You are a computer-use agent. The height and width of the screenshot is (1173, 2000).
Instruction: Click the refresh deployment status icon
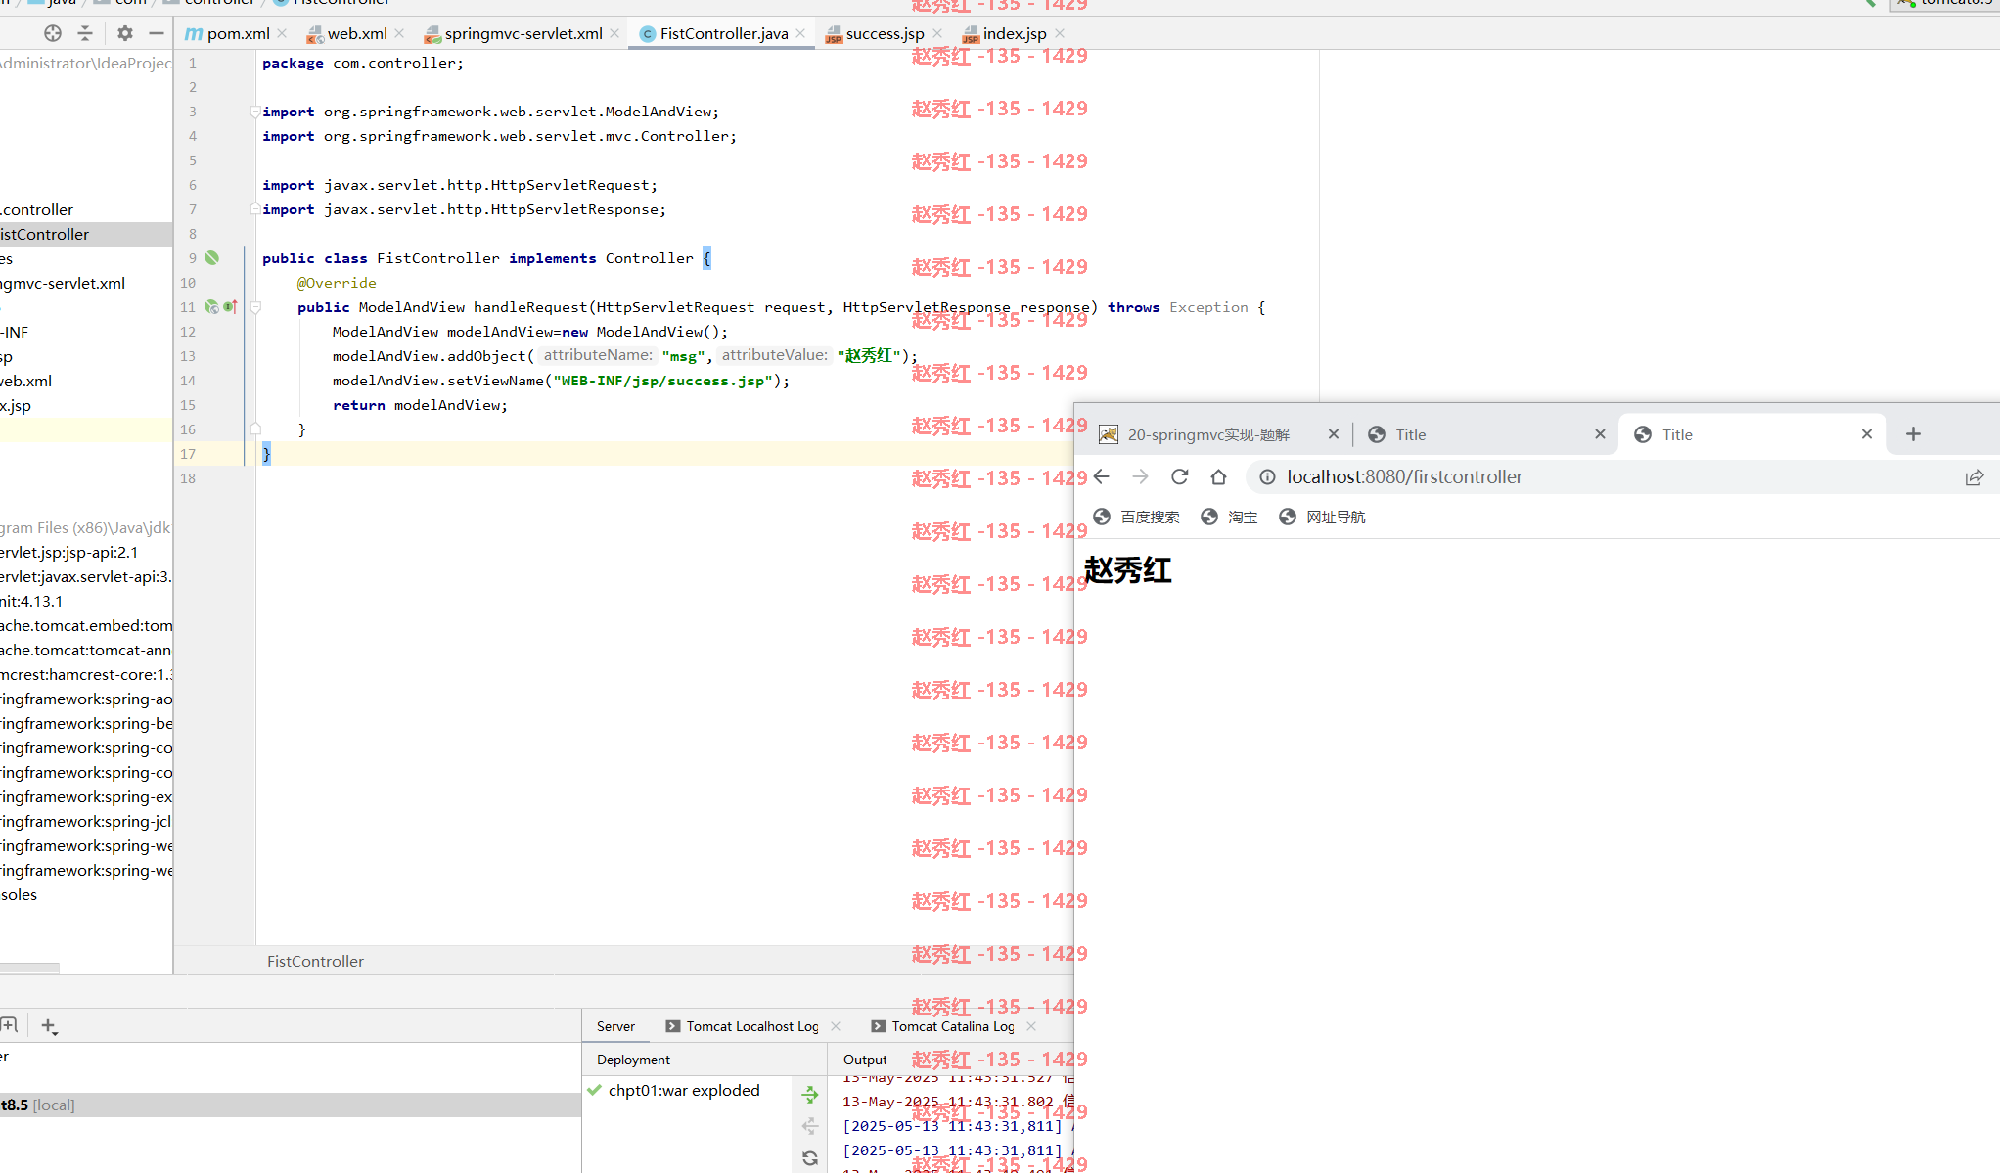pos(810,1158)
